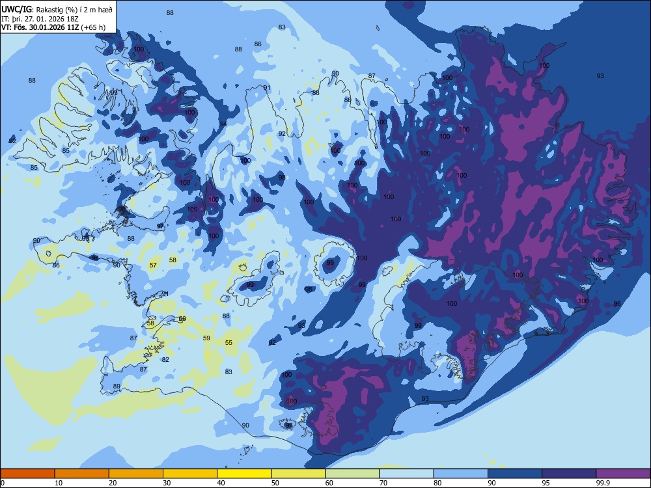This screenshot has width=651, height=488.
Task: Click the dark orange 0–10 legend swatch
Action: (27, 474)
